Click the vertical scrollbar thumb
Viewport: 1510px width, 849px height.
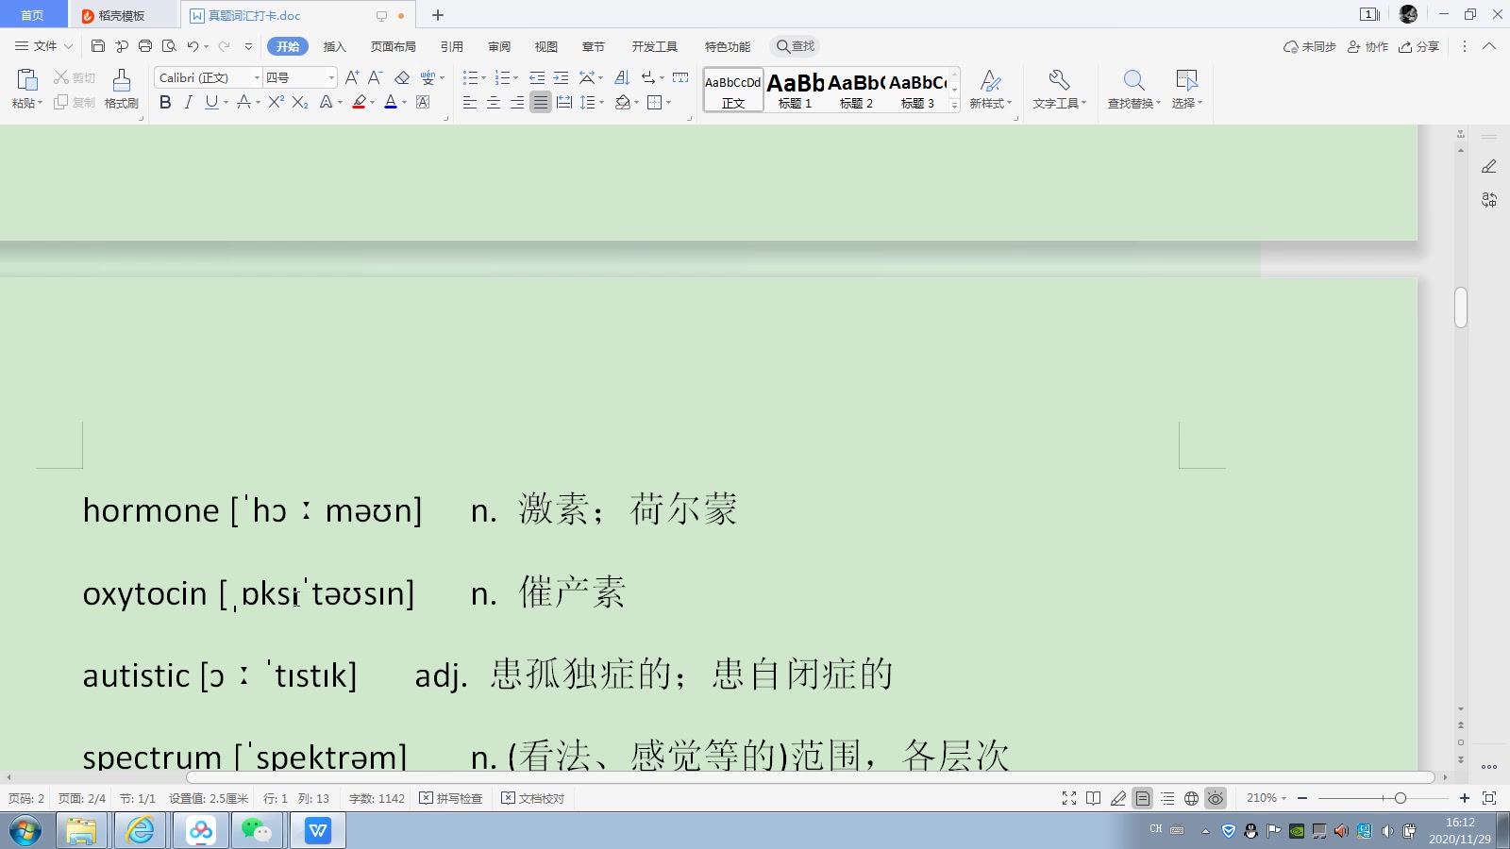[1461, 308]
